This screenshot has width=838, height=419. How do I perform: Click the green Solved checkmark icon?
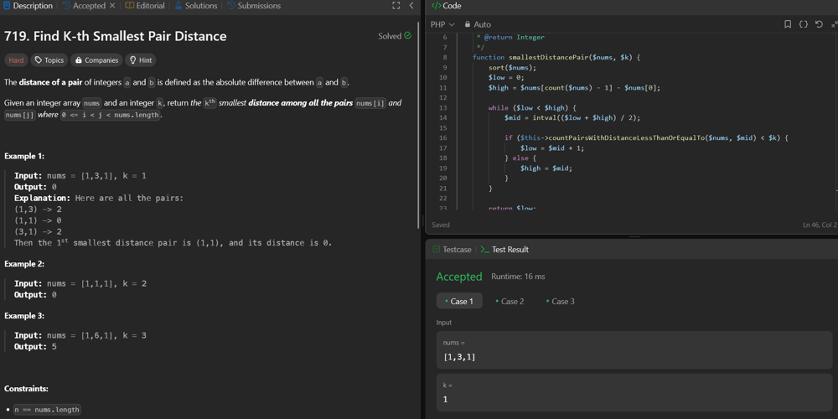pos(408,36)
